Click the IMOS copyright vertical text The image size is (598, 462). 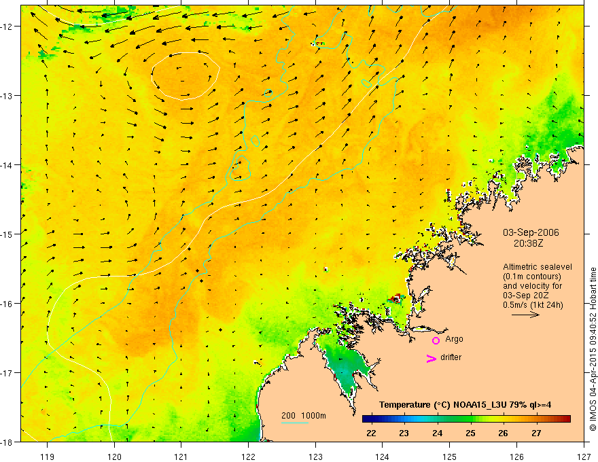593,349
